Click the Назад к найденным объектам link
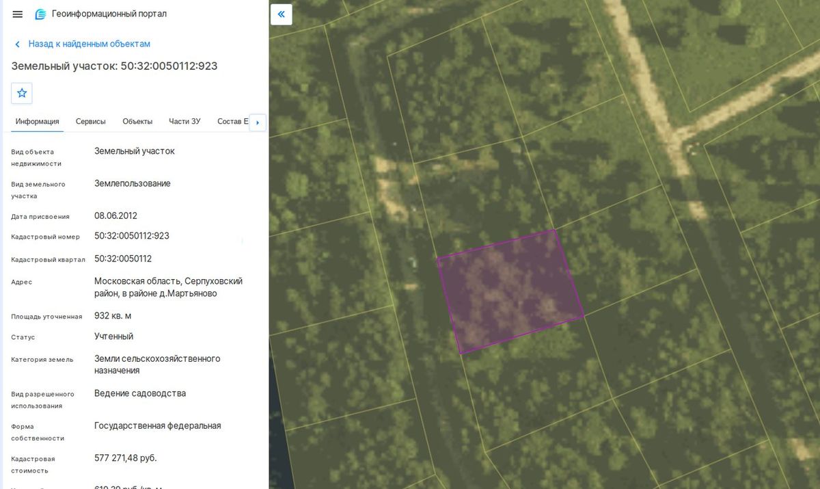The height and width of the screenshot is (489, 820). 90,44
